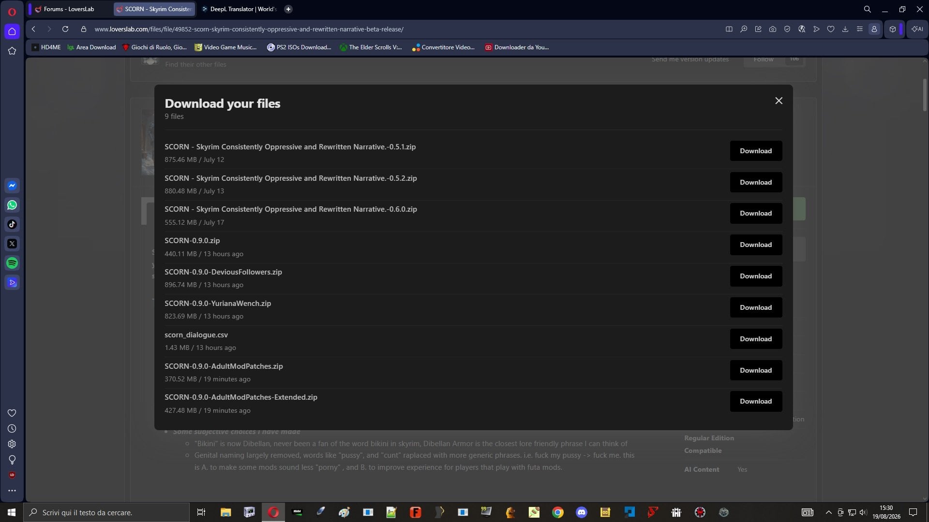Download SCORN-0.9.0.zip

(x=756, y=245)
